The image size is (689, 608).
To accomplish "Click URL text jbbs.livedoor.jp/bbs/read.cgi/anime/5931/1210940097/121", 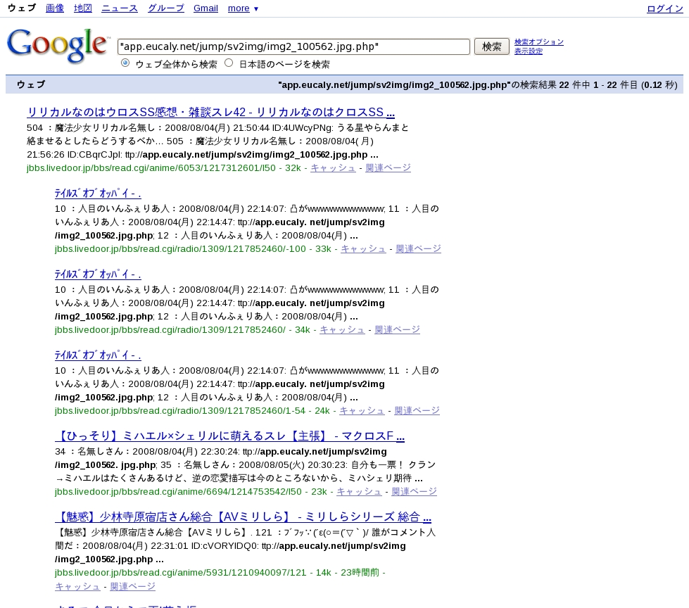I will pos(180,573).
